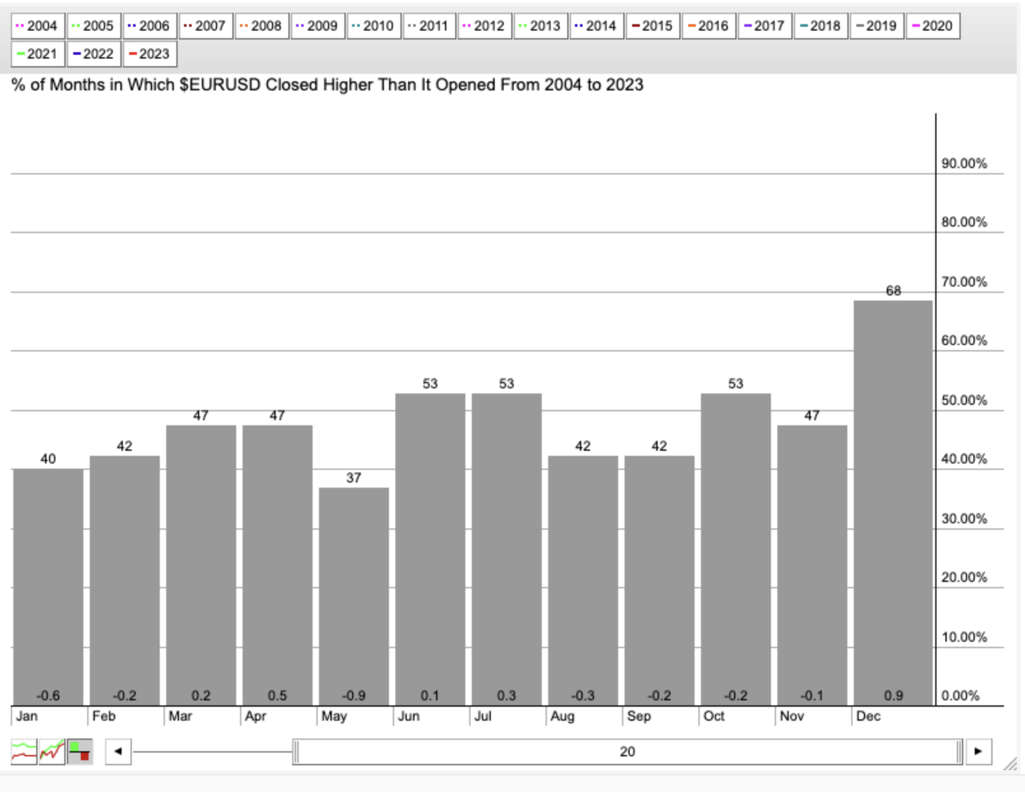Switch to separate lines chart mode icon
This screenshot has width=1025, height=792.
point(24,752)
